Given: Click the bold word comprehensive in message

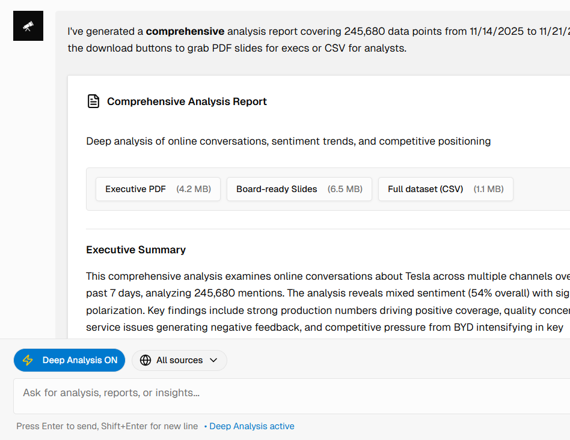Looking at the screenshot, I should [x=185, y=31].
